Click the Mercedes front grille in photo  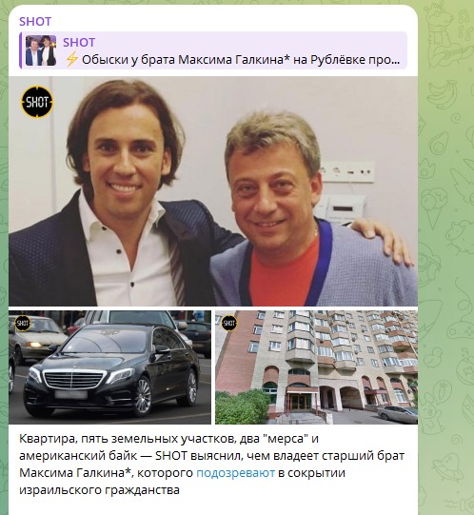pyautogui.click(x=75, y=380)
